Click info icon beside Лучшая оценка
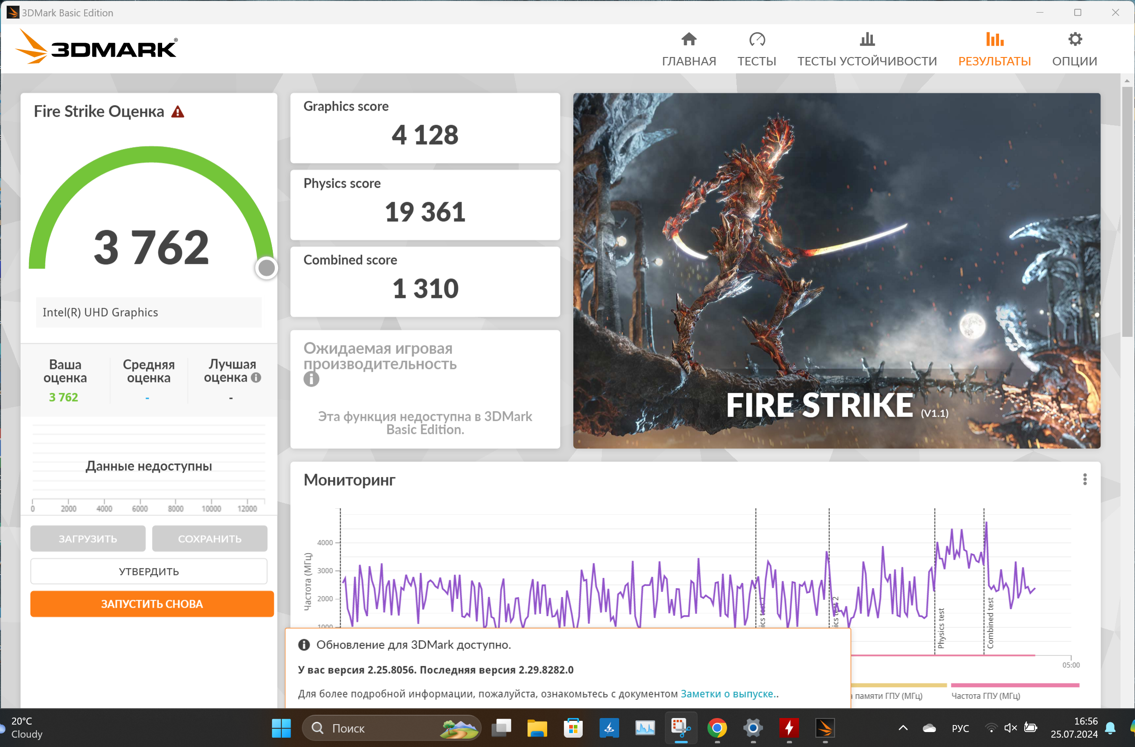Screen dimensions: 1135x747 tap(256, 377)
